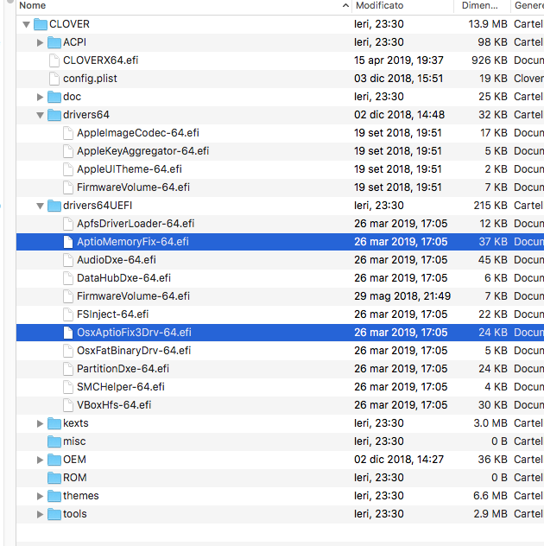
Task: Click the drivers64UEFI folder icon
Action: coord(54,206)
